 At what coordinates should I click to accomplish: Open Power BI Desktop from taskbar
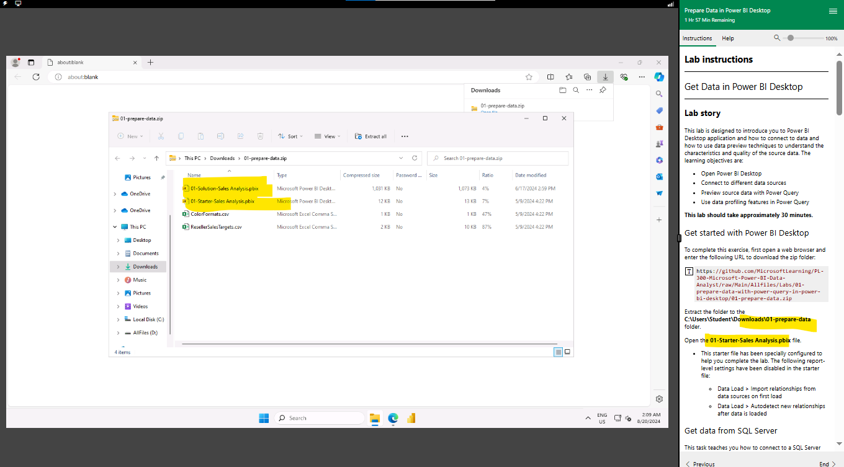(x=410, y=418)
